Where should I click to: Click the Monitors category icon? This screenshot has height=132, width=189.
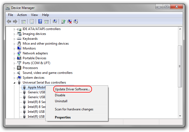(19, 48)
